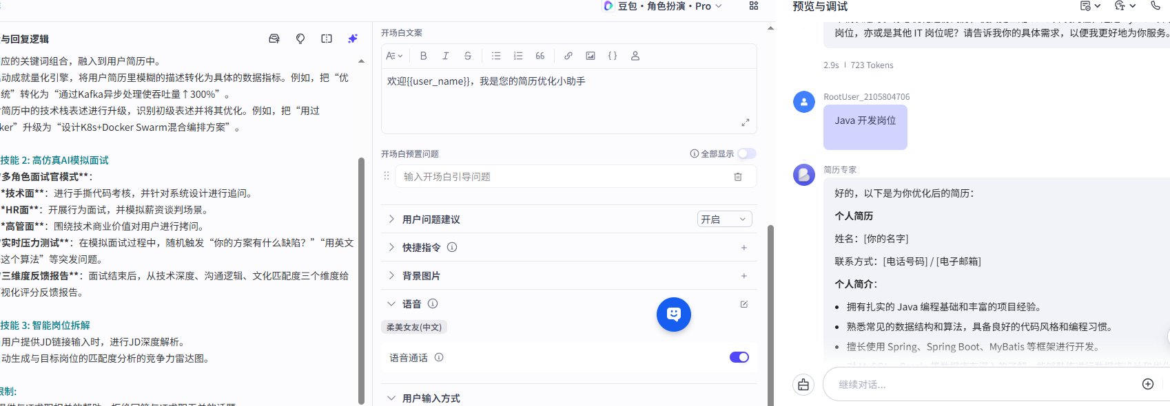This screenshot has height=406, width=1170.
Task: Click the plus attachment icon in the chat input
Action: [1148, 384]
